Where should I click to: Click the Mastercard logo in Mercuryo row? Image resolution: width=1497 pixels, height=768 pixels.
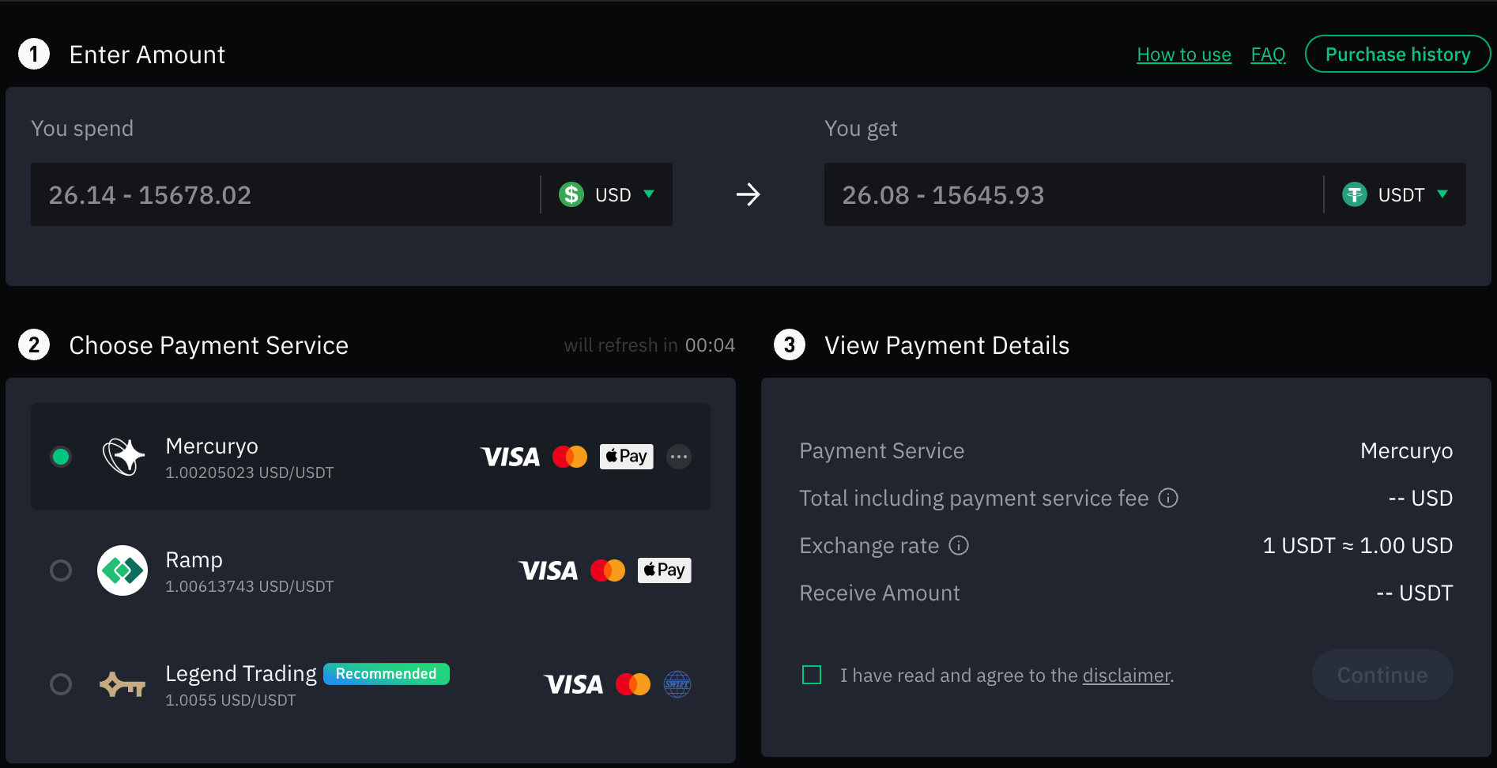click(570, 457)
